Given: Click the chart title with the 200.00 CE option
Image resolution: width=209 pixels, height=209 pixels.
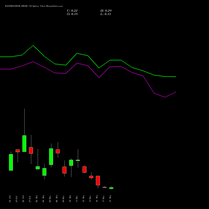Looking at the screenshot, I should tap(34, 6).
